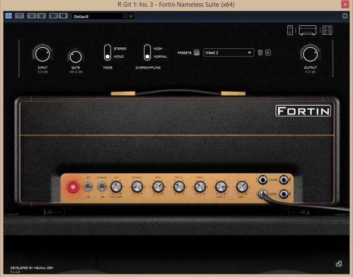Click the INPUT 0.0 dB value readout
This screenshot has height=277, width=353.
point(42,72)
